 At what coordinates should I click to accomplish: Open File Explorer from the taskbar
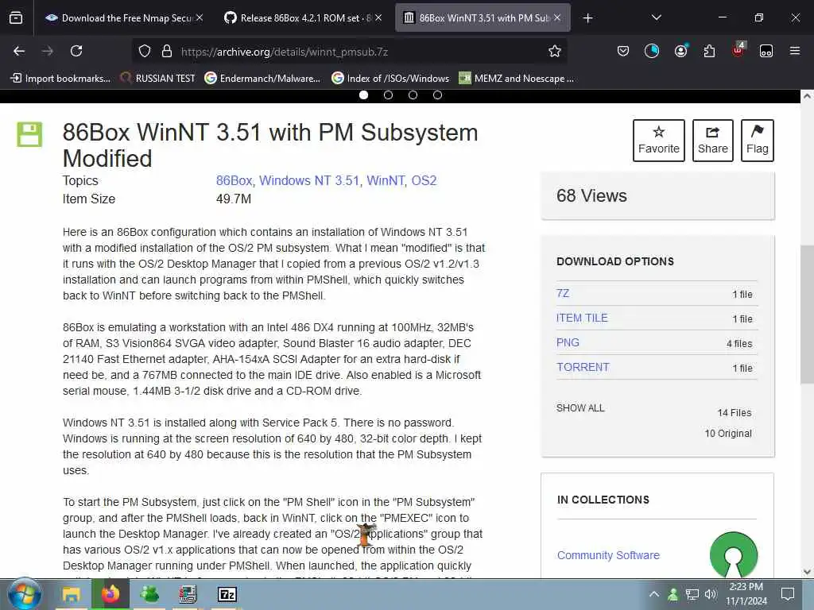(72, 594)
